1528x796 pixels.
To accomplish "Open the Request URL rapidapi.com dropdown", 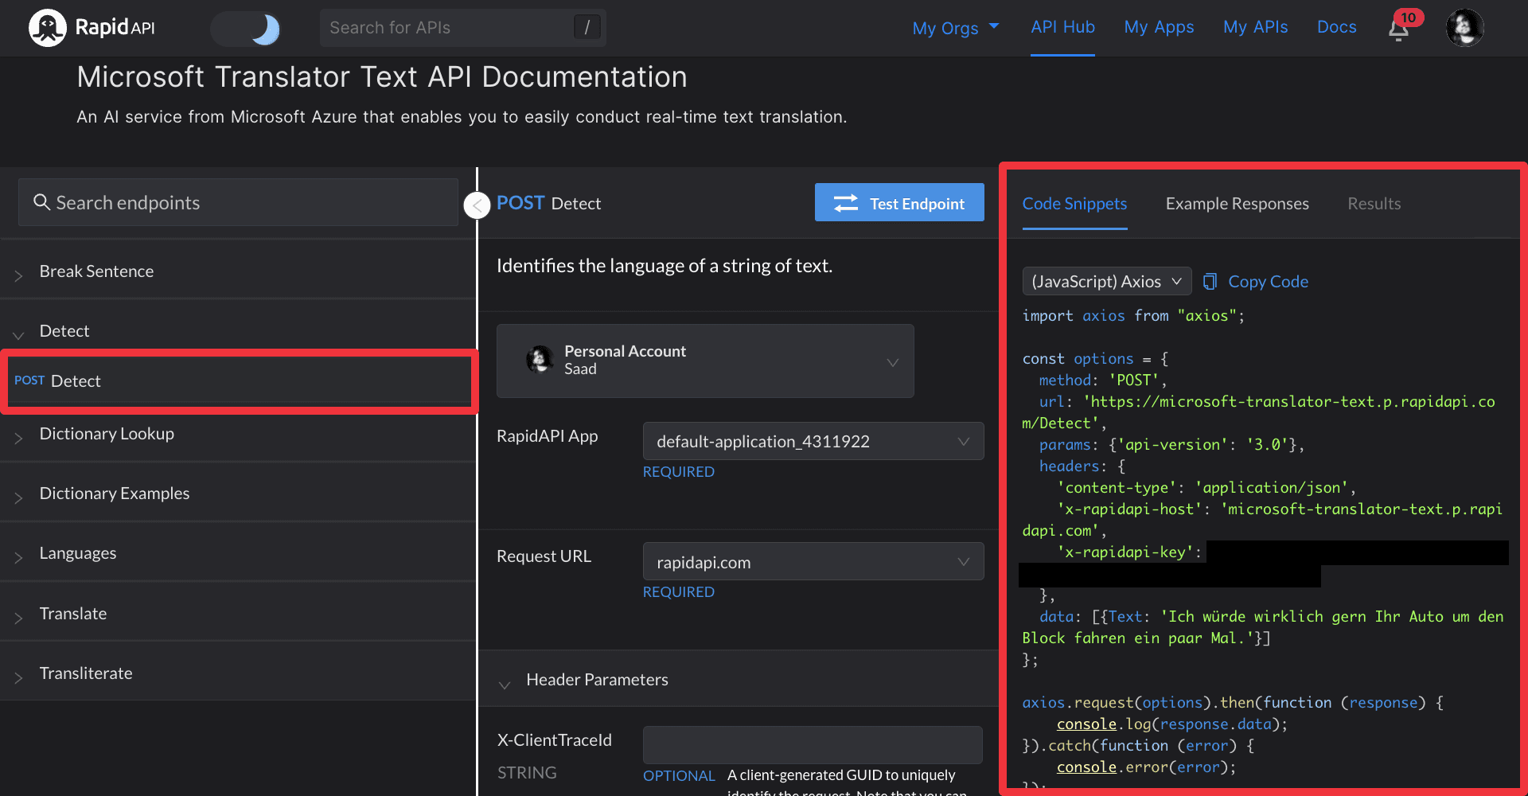I will [813, 562].
